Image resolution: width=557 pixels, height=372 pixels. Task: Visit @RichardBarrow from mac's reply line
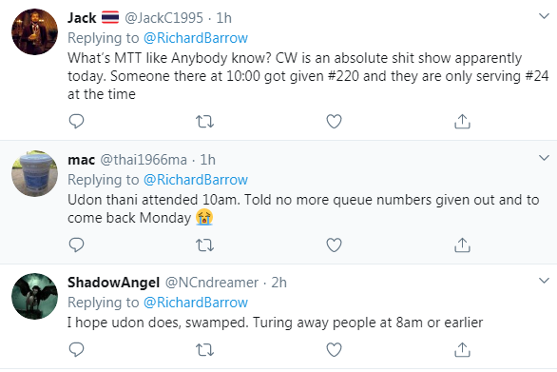click(x=196, y=180)
